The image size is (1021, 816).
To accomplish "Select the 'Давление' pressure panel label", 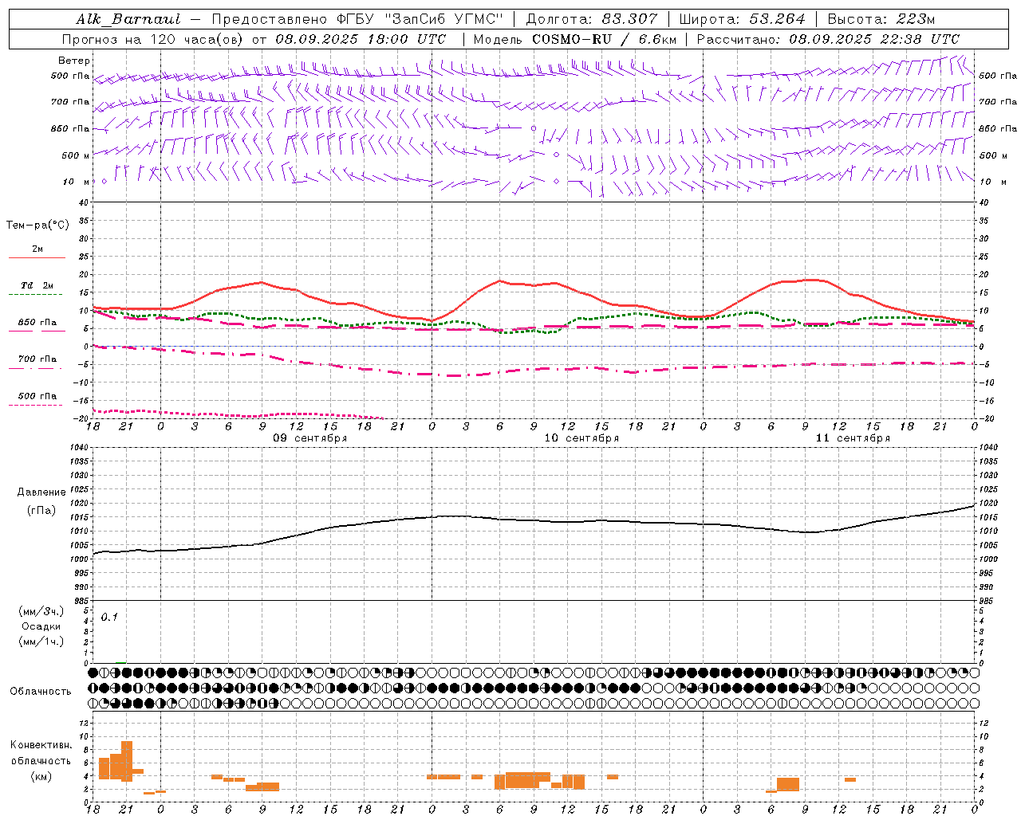I will point(41,492).
